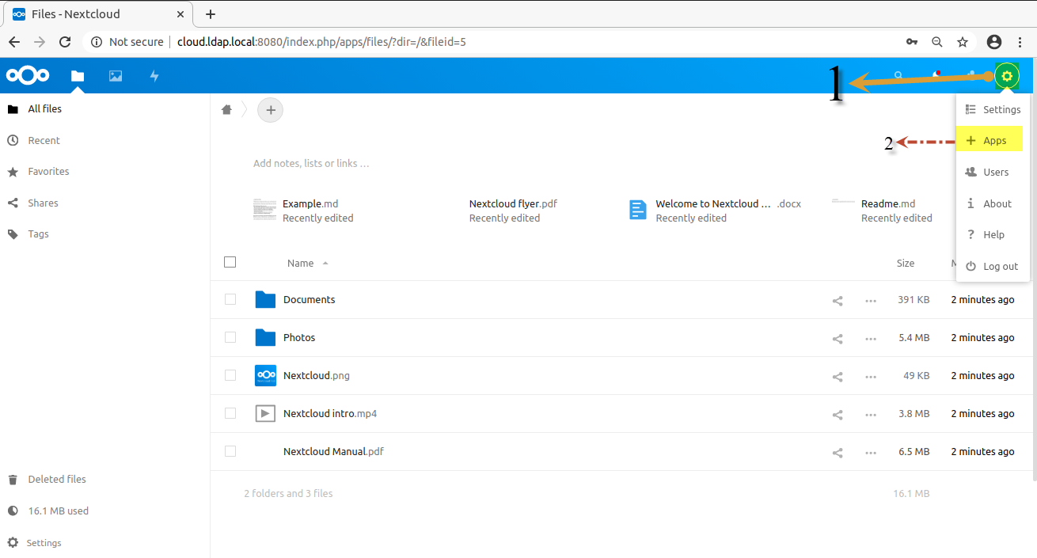Bookmark this page with star icon

(x=963, y=42)
